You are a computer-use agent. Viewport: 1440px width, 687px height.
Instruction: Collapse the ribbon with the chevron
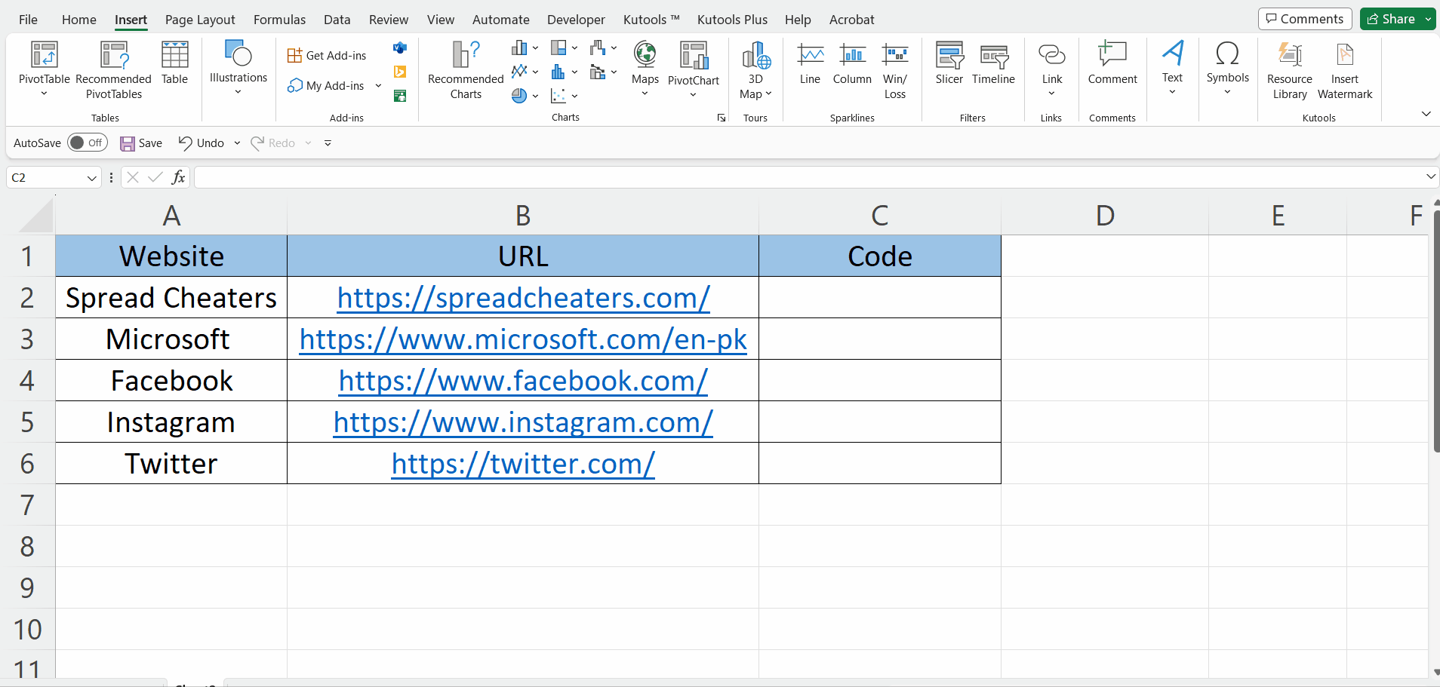(1426, 114)
